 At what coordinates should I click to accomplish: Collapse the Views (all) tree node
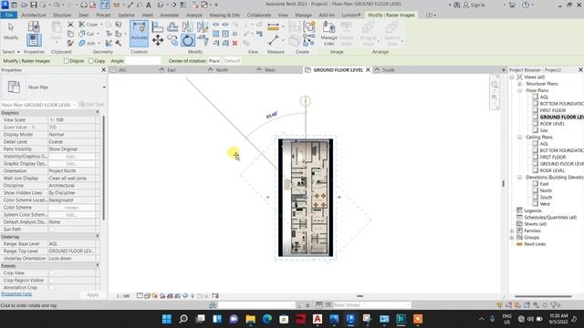click(x=512, y=77)
